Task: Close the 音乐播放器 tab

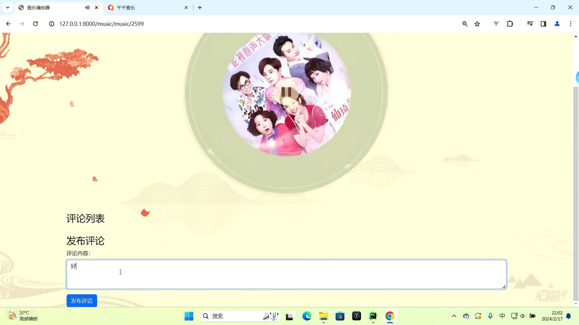Action: pos(96,8)
